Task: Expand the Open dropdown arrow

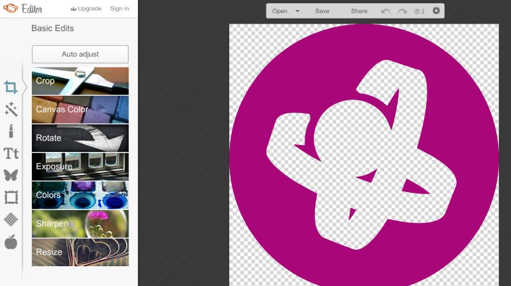Action: tap(297, 11)
